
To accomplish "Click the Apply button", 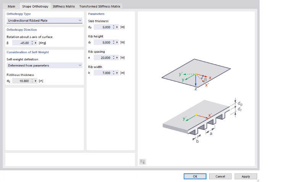I will pos(246,176).
